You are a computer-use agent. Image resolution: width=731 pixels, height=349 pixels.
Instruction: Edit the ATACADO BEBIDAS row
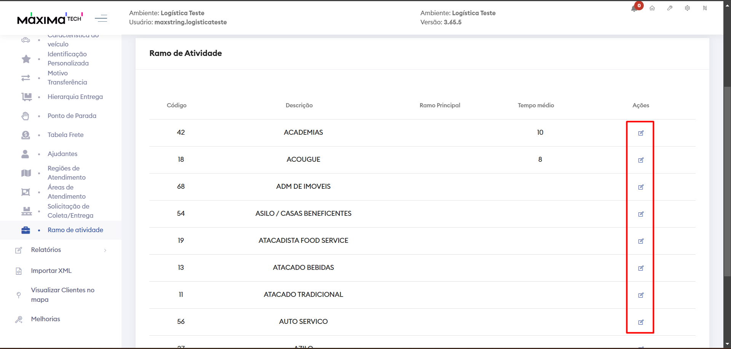(x=641, y=268)
